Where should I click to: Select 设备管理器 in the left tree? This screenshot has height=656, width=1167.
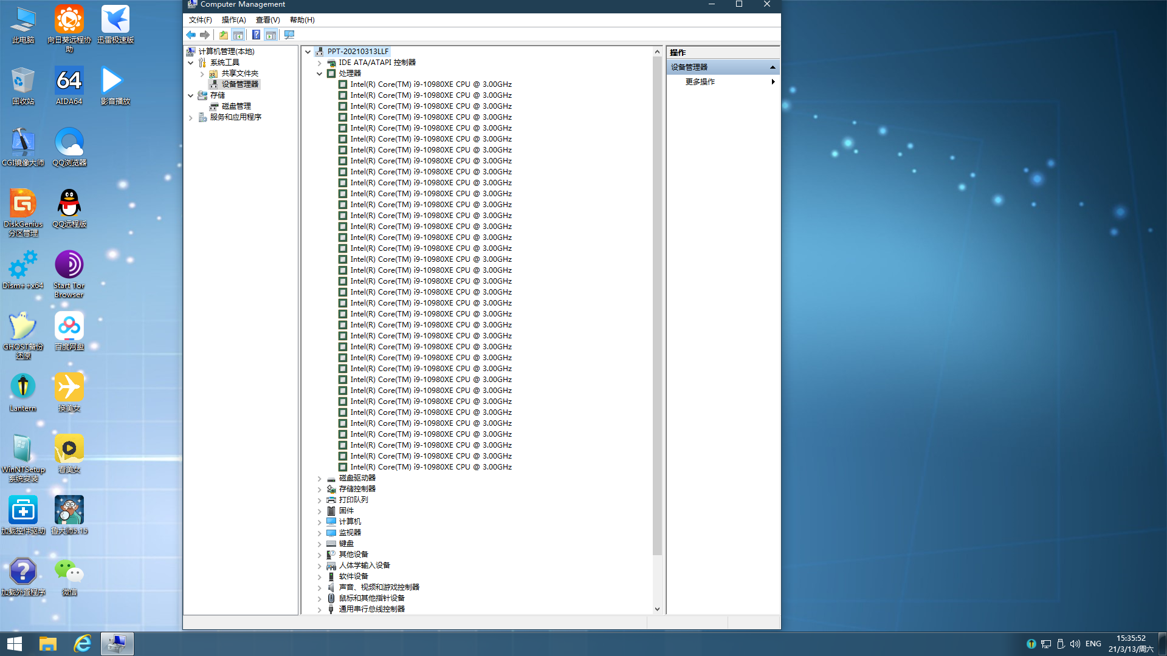pos(239,84)
